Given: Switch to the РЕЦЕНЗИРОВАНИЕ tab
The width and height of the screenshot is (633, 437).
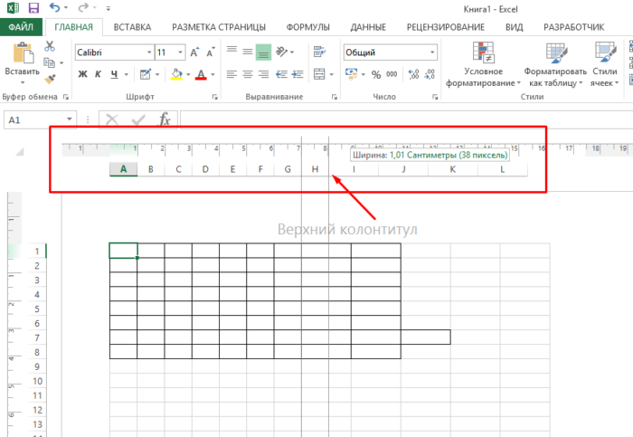Looking at the screenshot, I should click(446, 27).
